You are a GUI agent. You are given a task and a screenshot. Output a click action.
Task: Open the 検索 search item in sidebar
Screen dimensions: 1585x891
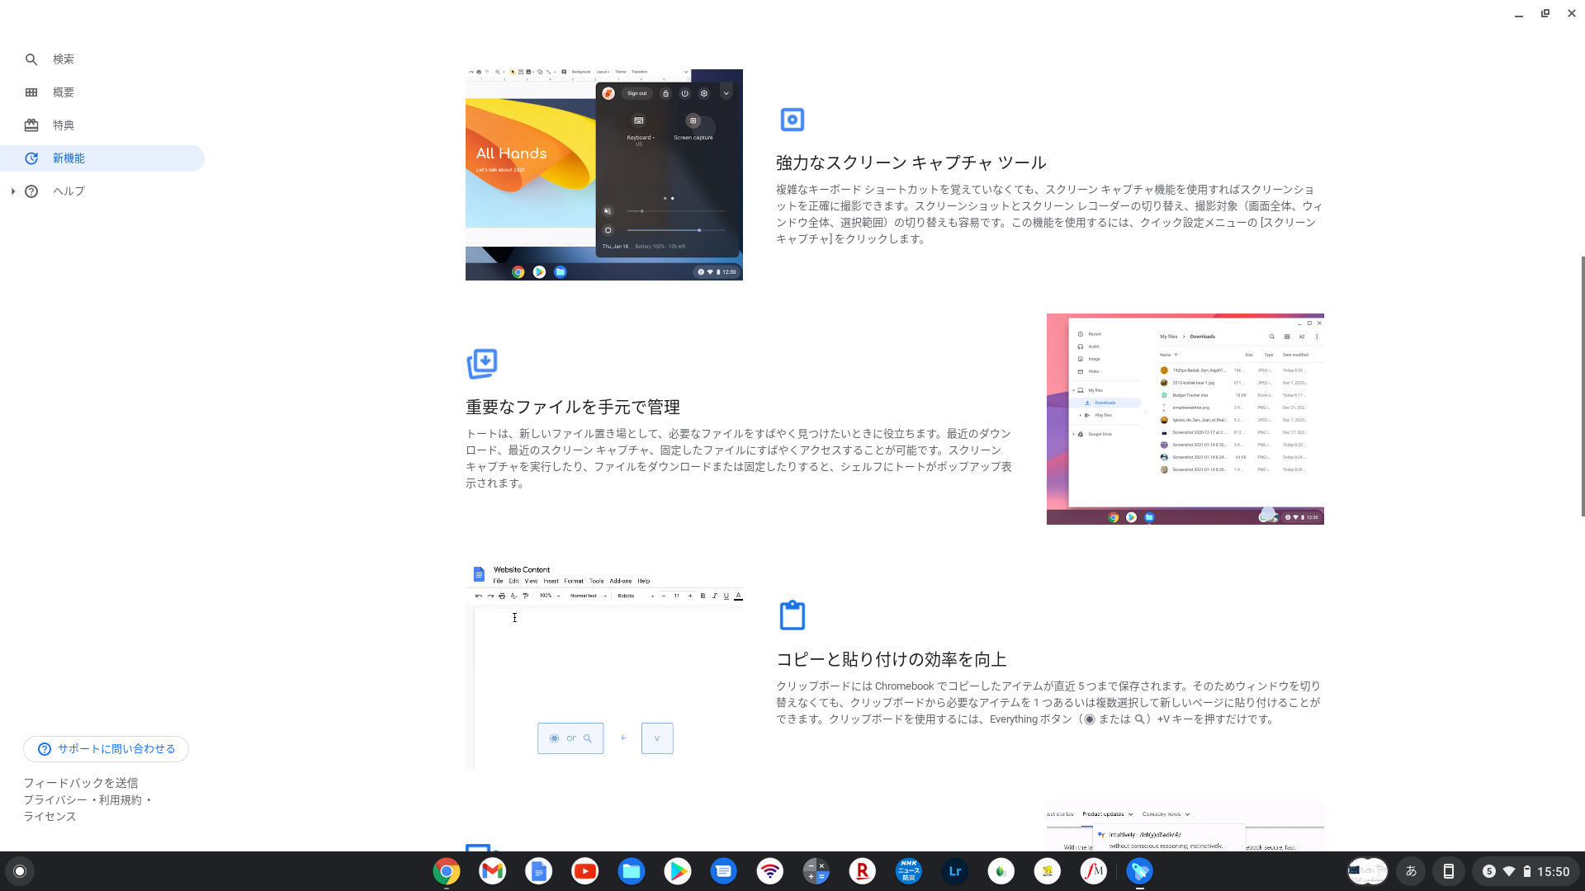pos(102,59)
